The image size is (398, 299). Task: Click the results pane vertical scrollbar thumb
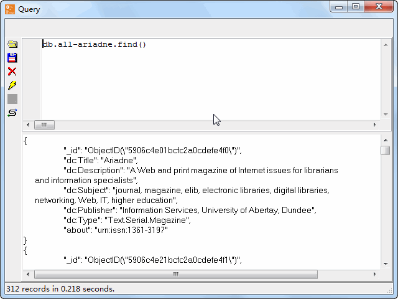click(x=386, y=151)
